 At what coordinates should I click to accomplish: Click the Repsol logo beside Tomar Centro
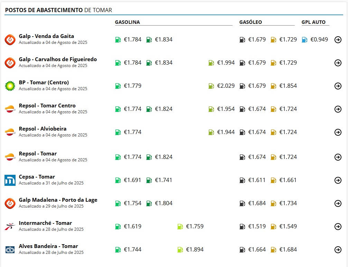click(x=10, y=109)
